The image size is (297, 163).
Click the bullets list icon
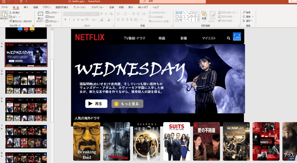coord(118,14)
